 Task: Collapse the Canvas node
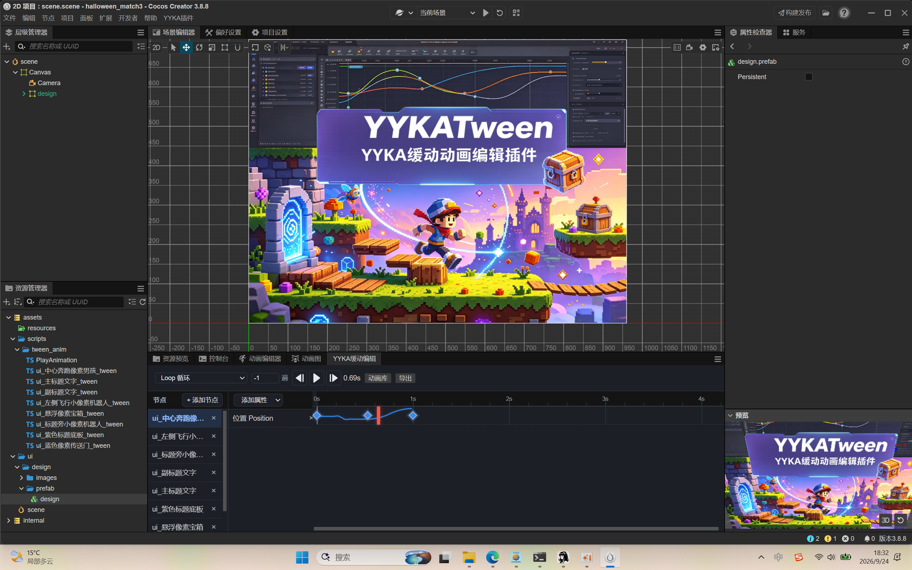(15, 72)
